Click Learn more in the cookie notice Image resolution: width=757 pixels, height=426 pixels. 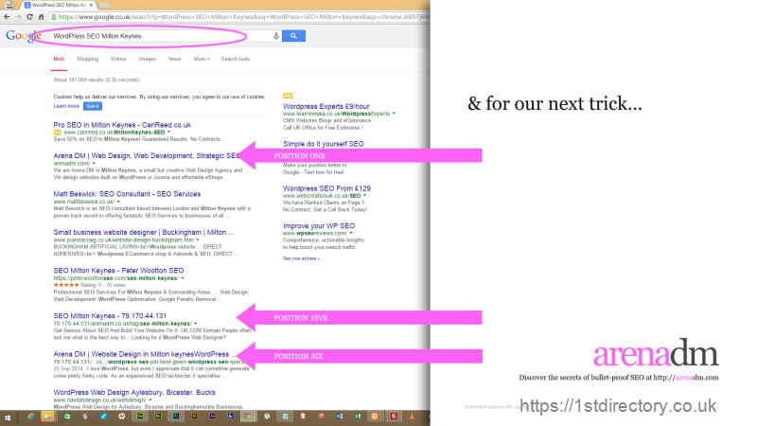(66, 106)
